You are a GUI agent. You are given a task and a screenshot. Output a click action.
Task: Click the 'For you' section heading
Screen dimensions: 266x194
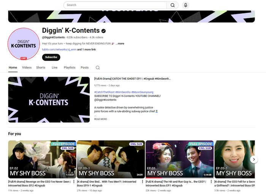14,134
